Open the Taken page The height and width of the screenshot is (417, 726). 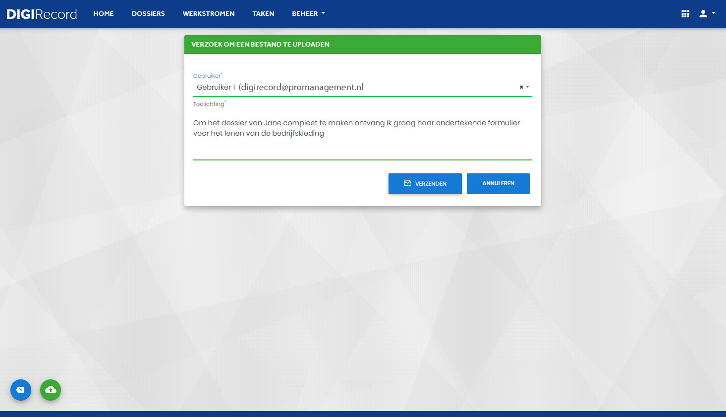pyautogui.click(x=263, y=14)
